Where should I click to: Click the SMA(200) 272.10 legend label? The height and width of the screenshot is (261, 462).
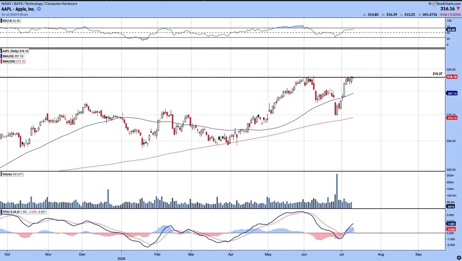point(13,61)
